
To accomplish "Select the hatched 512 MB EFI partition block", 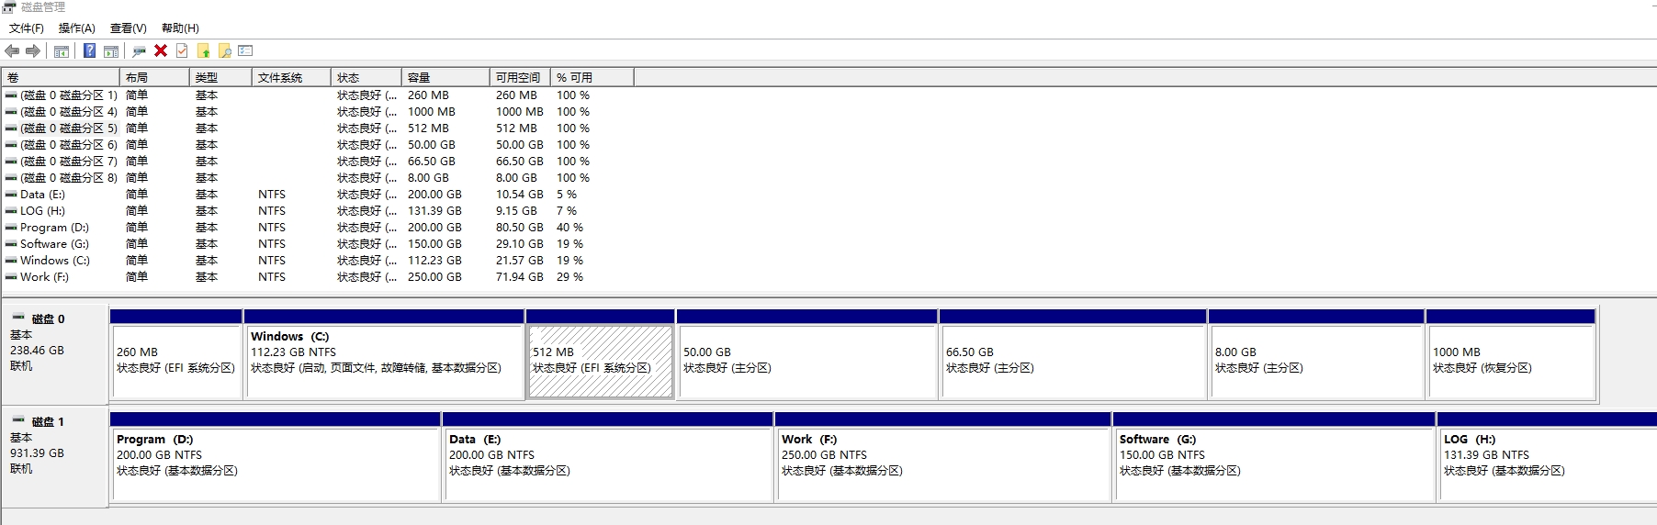I will pyautogui.click(x=601, y=354).
